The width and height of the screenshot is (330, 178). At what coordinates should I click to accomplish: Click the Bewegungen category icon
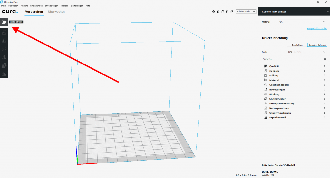(x=266, y=90)
